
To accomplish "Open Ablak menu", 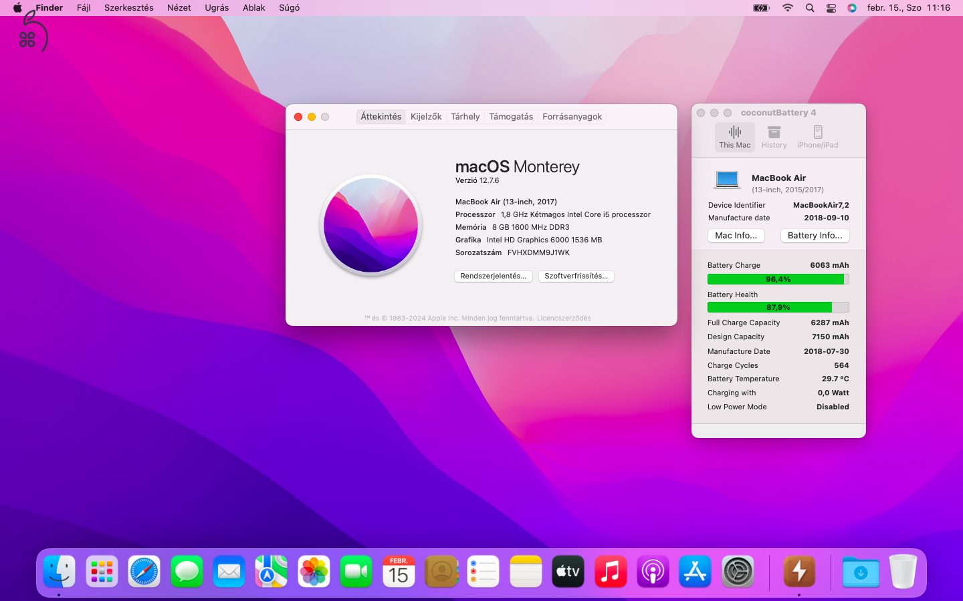I will pyautogui.click(x=254, y=8).
